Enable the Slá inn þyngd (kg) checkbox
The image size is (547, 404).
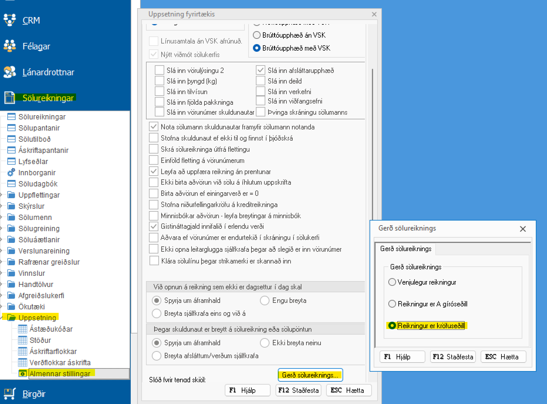pyautogui.click(x=160, y=81)
